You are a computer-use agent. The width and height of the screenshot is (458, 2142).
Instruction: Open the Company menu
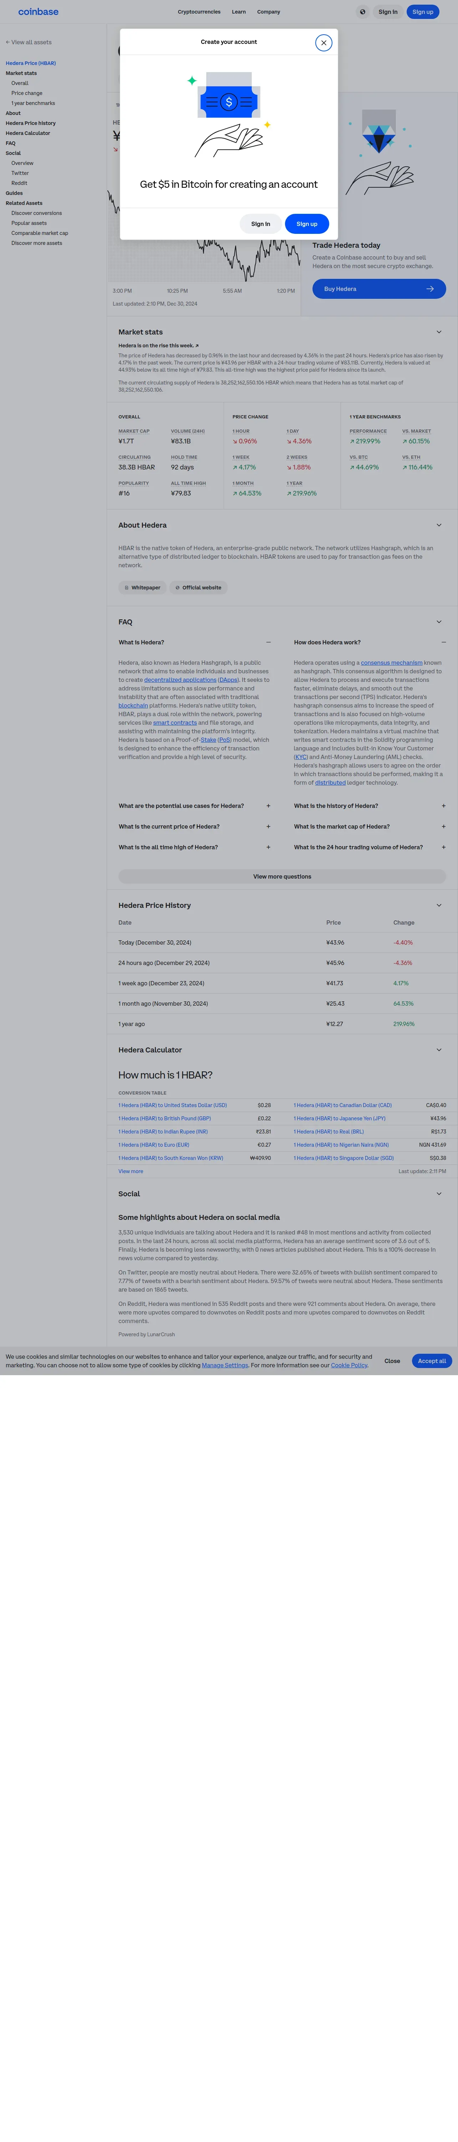(269, 12)
